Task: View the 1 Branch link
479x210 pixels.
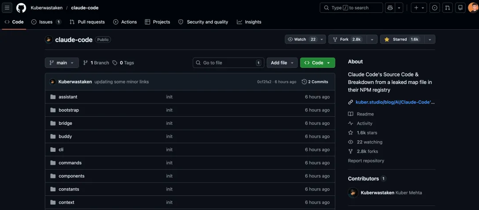Action: 96,63
